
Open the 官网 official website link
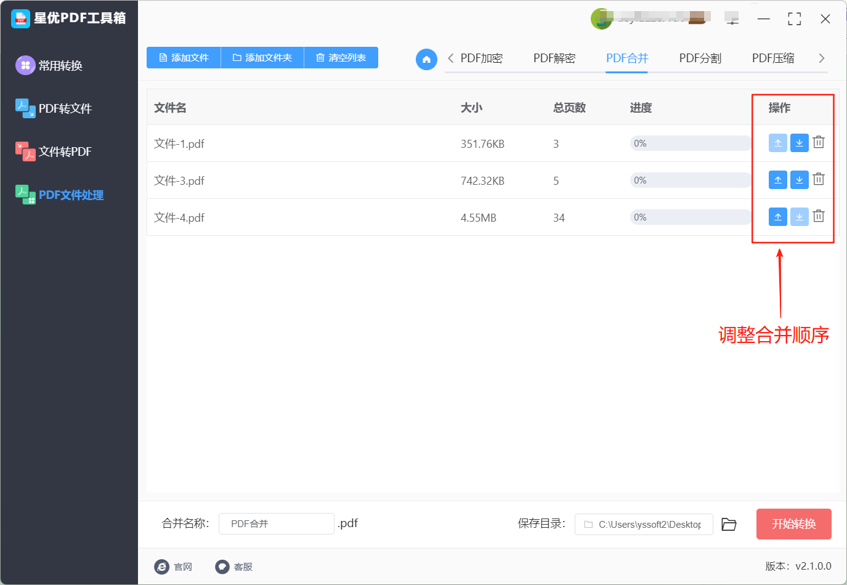173,567
